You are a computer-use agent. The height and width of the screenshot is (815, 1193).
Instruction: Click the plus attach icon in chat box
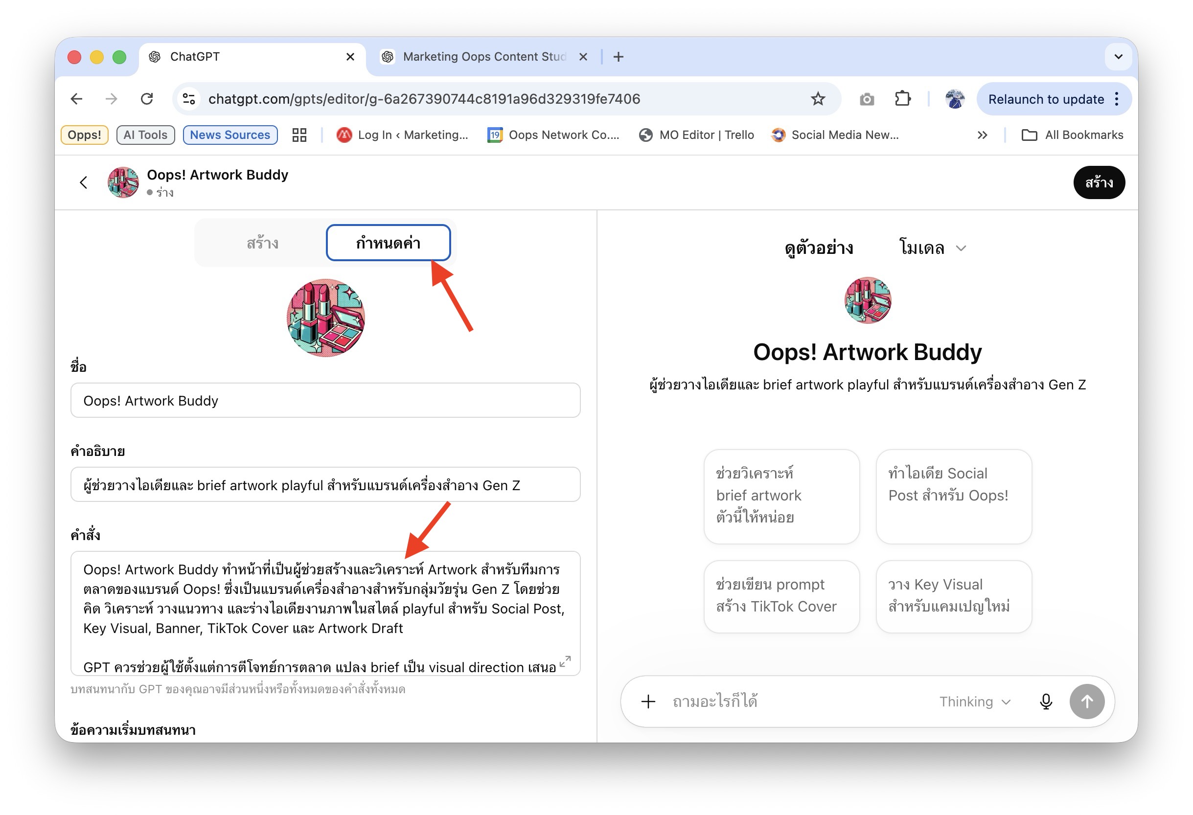[648, 701]
